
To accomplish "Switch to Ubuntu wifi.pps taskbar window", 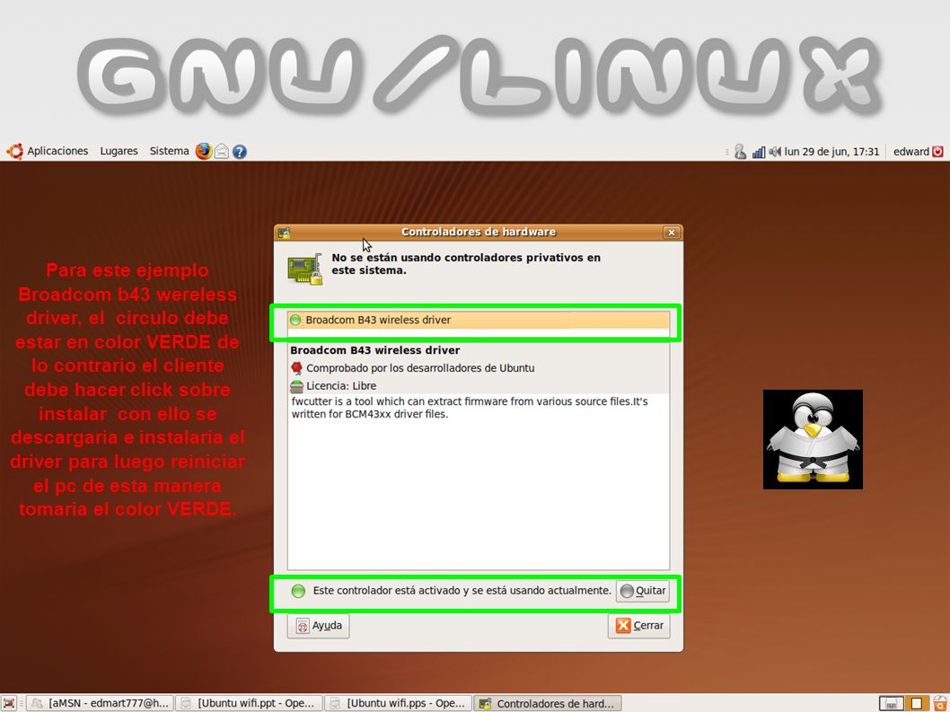I will tap(398, 704).
